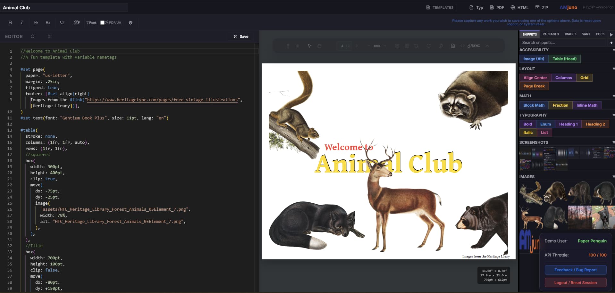Viewport: 615px width, 293px height.
Task: Toggle the SYNC link in the preview toolbar
Action: tap(474, 46)
